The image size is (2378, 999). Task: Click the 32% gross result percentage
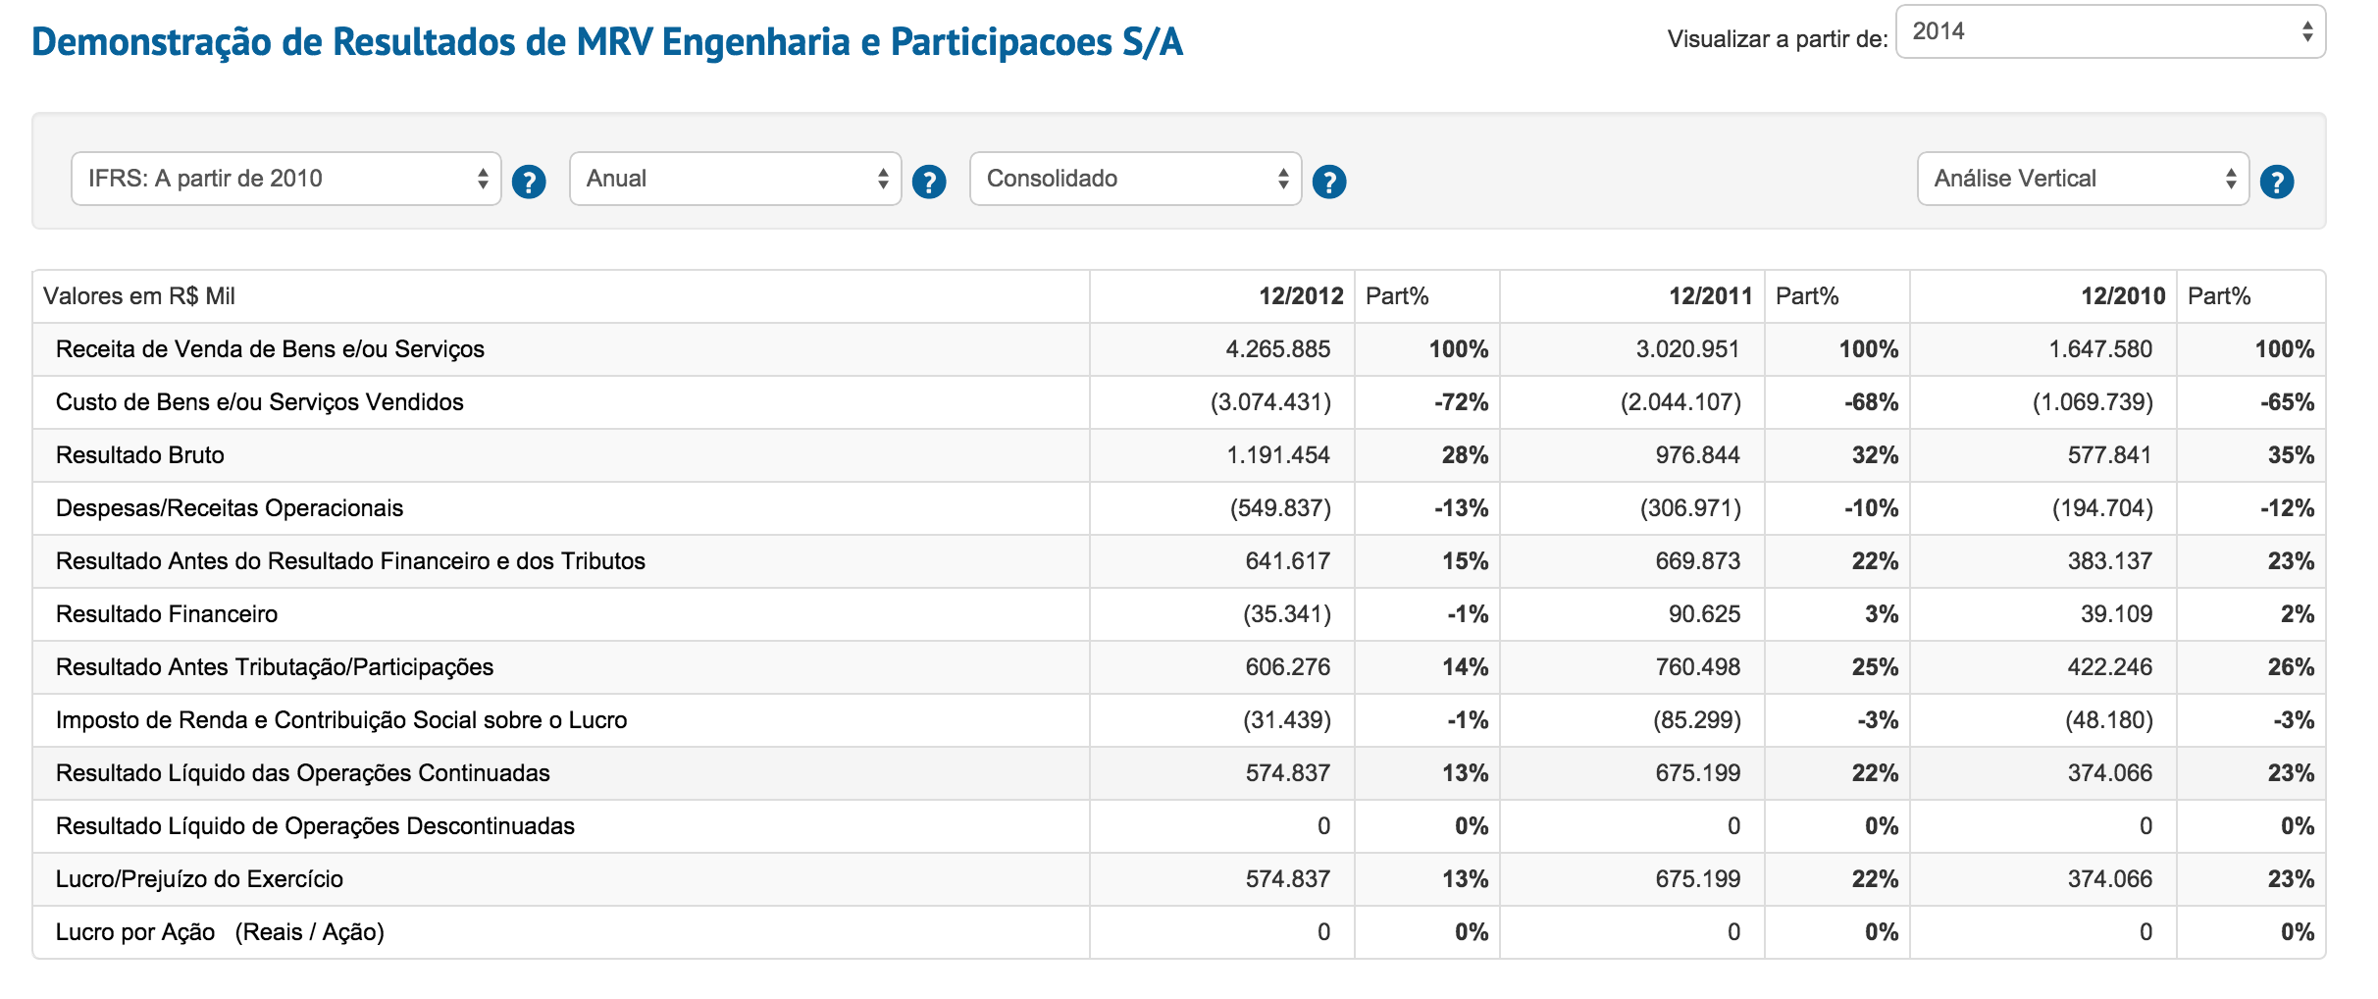point(1875,455)
